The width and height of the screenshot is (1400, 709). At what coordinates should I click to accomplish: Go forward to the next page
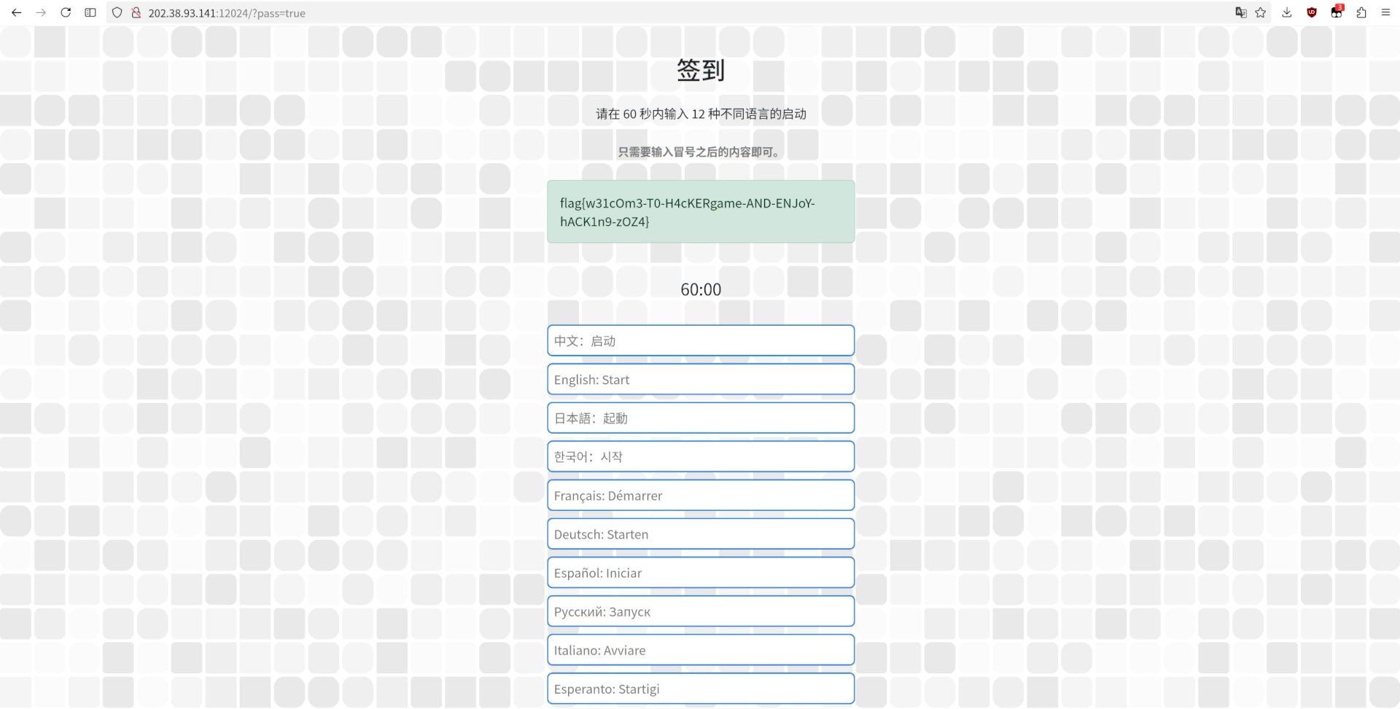coord(41,12)
